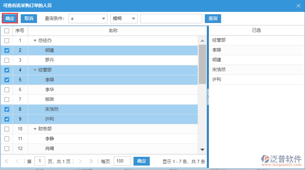Check the 李华 row checkbox
Image resolution: width=305 pixels, height=170 pixels.
[x=7, y=89]
